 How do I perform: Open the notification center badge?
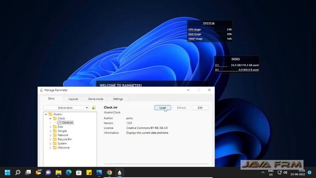(x=310, y=173)
